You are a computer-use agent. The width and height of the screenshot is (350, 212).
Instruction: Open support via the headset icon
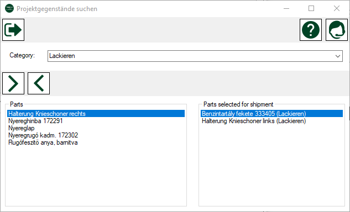coord(337,30)
